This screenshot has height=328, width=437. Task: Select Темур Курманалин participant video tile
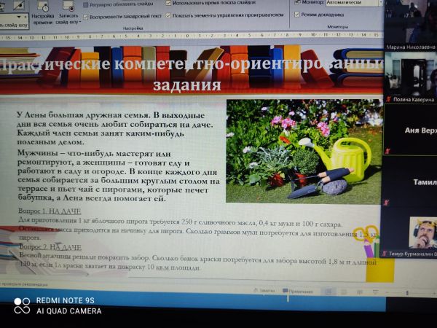(x=411, y=233)
